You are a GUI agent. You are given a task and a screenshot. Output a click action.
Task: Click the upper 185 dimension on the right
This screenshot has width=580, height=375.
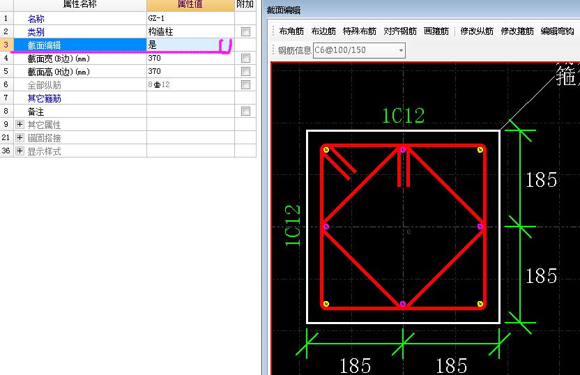[x=541, y=180]
